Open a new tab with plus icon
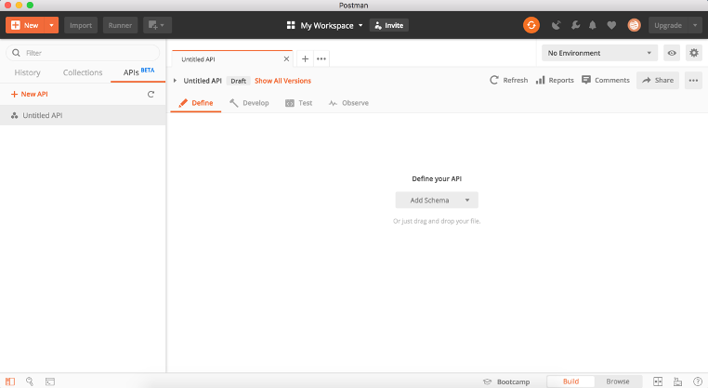This screenshot has width=708, height=388. tap(306, 58)
